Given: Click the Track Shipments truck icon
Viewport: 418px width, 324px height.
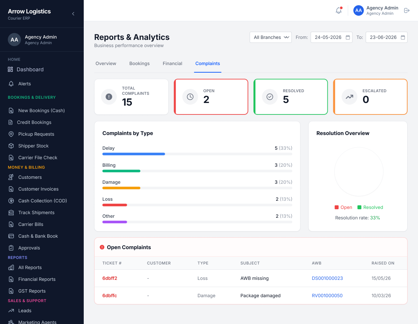Looking at the screenshot, I should click(x=11, y=213).
